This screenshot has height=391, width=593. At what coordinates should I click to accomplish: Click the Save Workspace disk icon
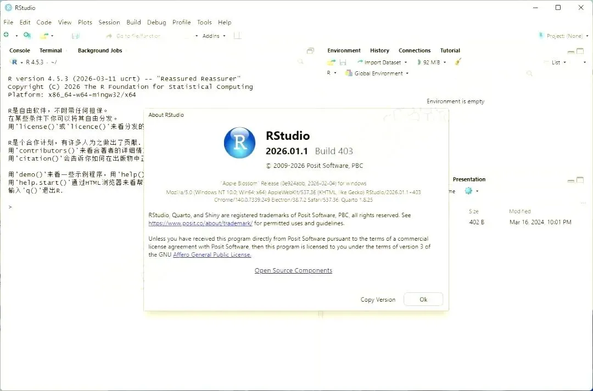[343, 62]
